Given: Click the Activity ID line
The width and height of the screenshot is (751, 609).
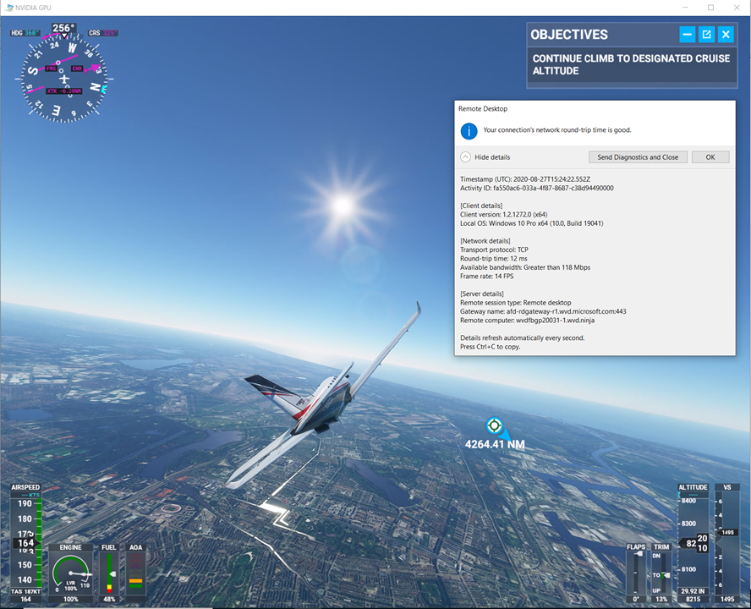Looking at the screenshot, I should (x=536, y=189).
